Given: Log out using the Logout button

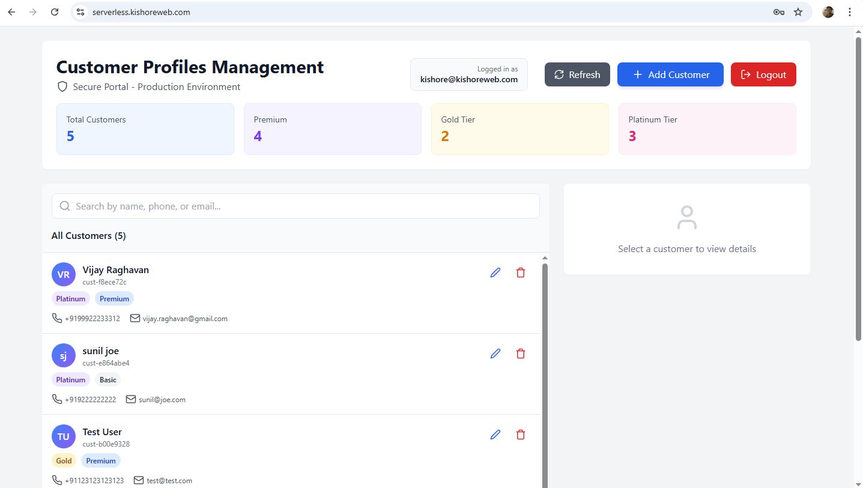Looking at the screenshot, I should pos(763,74).
